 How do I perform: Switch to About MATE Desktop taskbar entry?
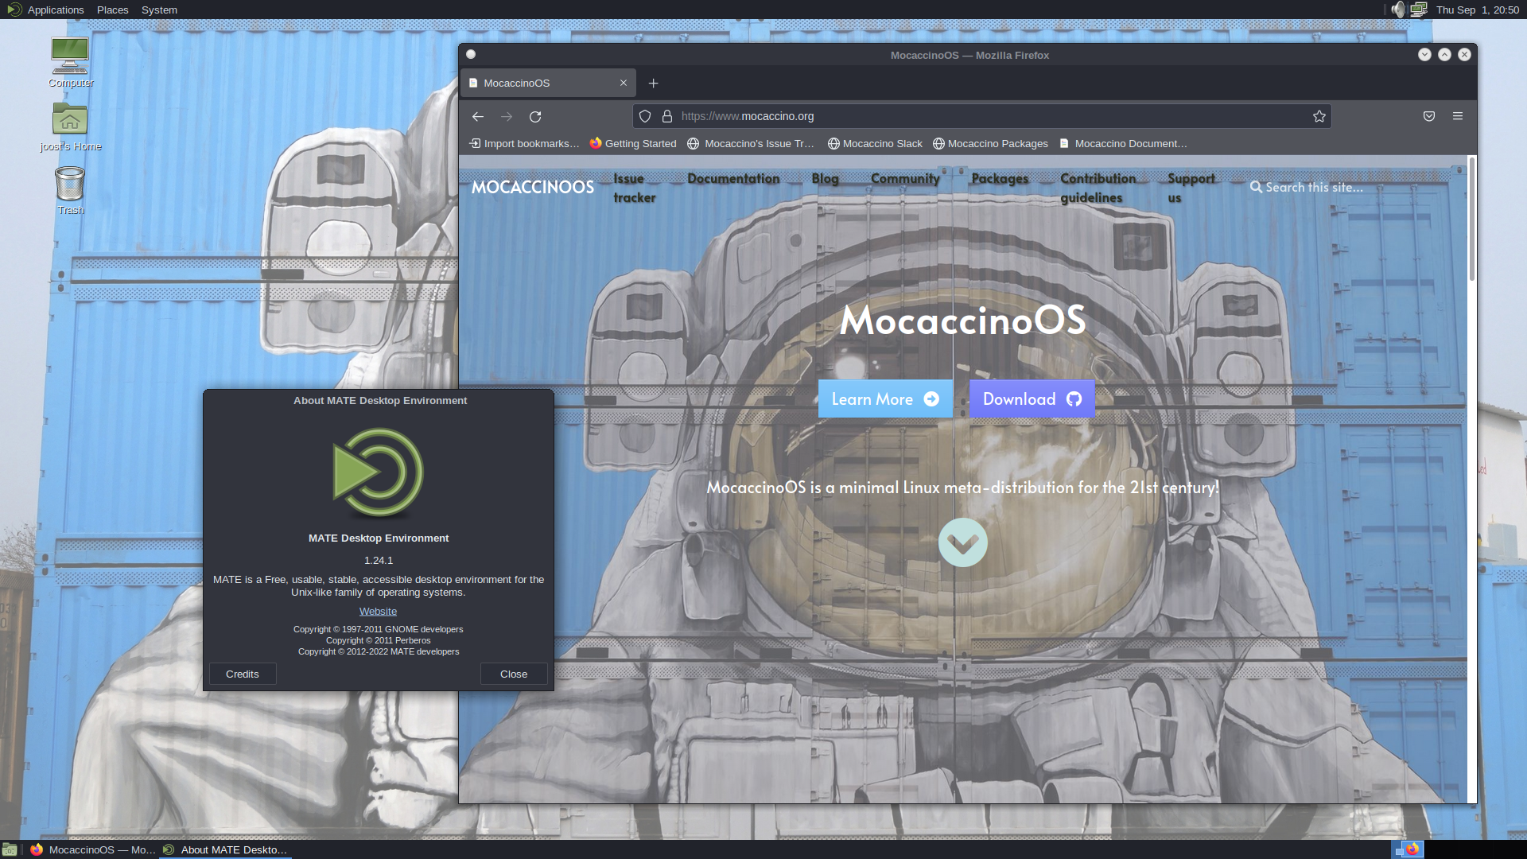pos(225,849)
